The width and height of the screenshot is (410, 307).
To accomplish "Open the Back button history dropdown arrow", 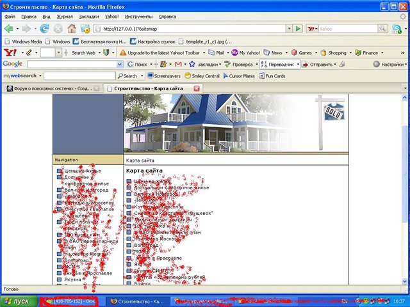I will point(17,28).
